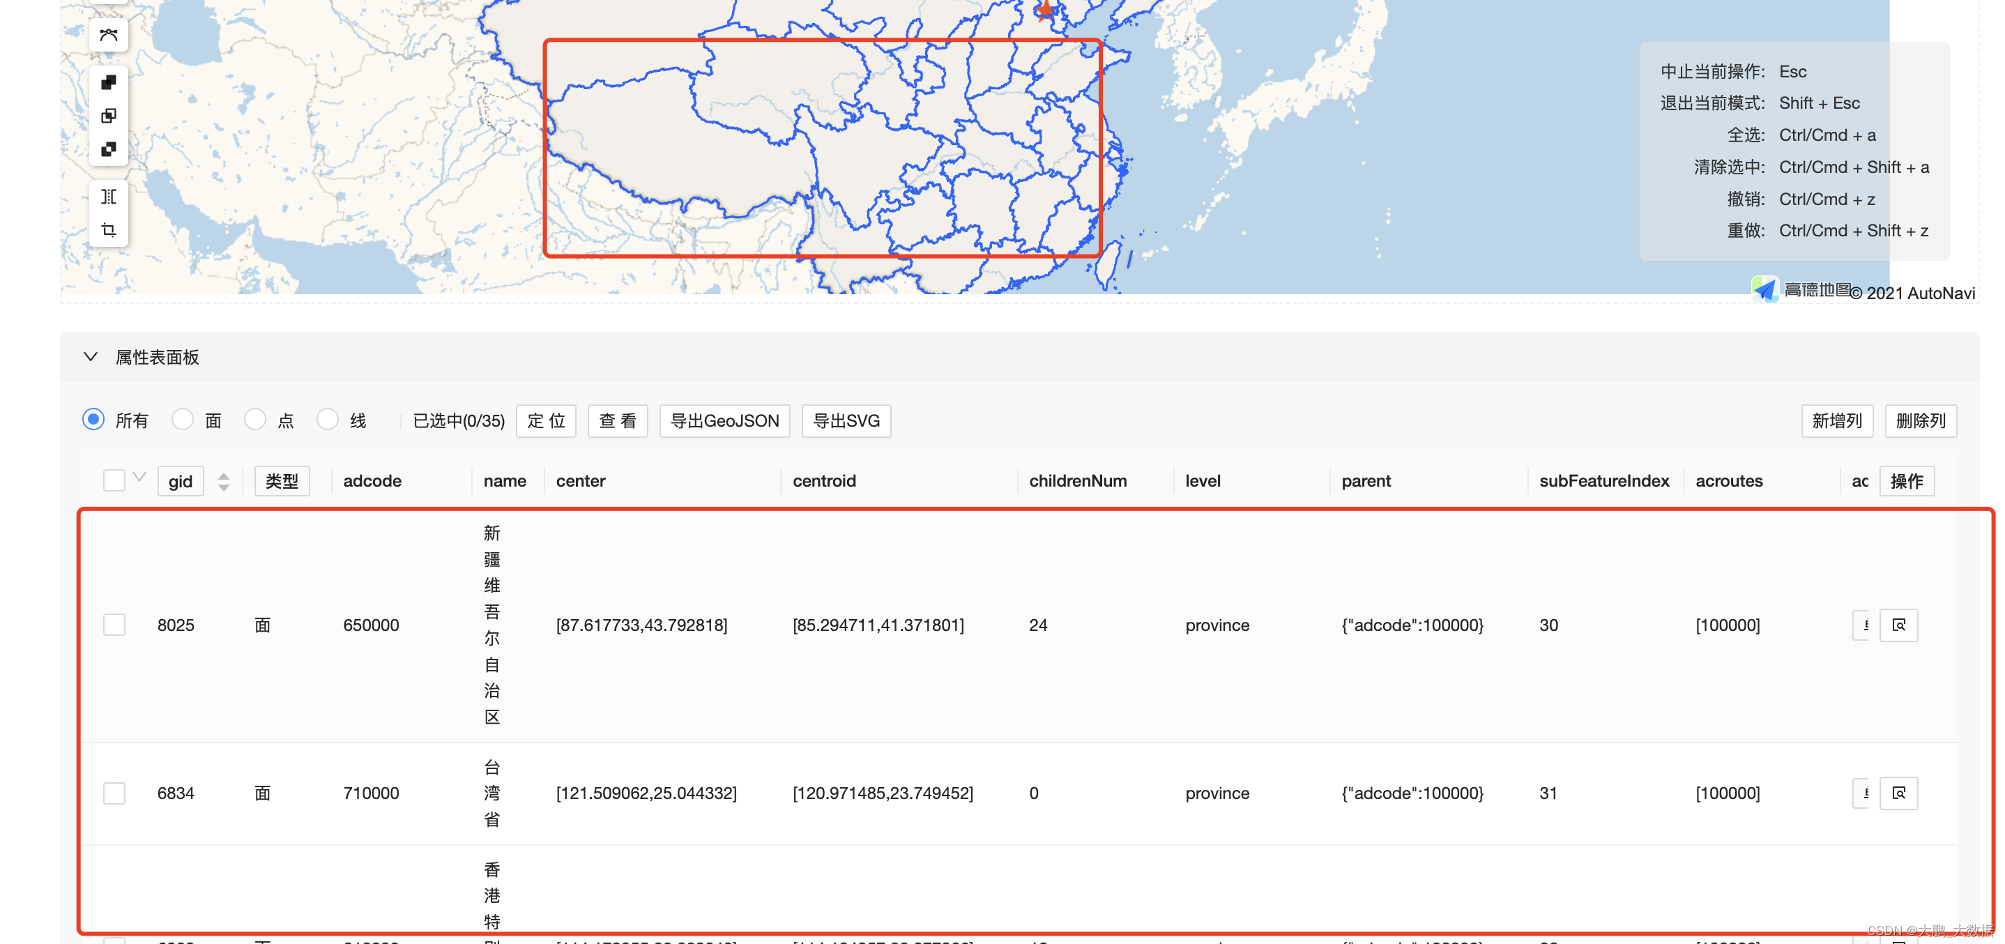Select the 点 radio button
The width and height of the screenshot is (2005, 944).
click(x=255, y=420)
